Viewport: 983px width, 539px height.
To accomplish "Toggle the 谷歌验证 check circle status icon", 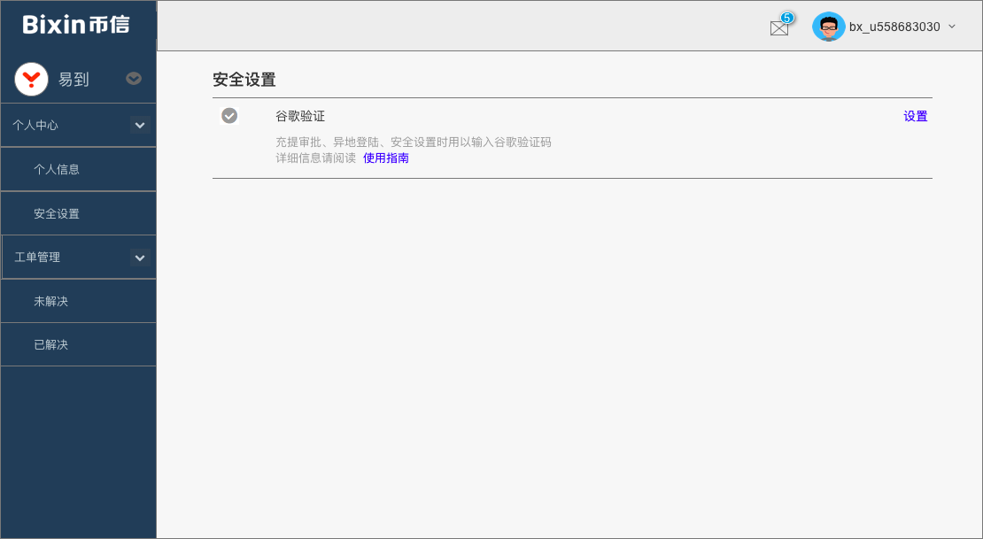I will (229, 116).
